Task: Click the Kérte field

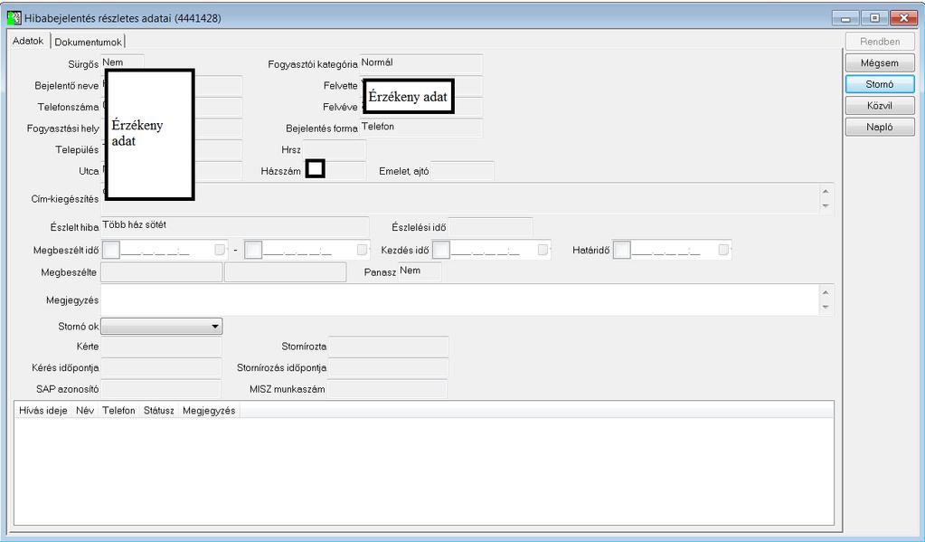Action: (161, 346)
